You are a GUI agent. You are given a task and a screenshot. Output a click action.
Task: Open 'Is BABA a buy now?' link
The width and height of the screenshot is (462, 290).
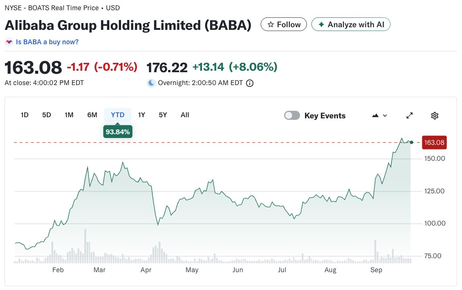47,42
